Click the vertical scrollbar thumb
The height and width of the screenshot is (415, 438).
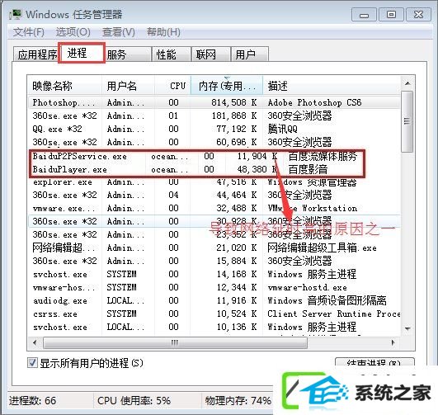tap(407, 121)
